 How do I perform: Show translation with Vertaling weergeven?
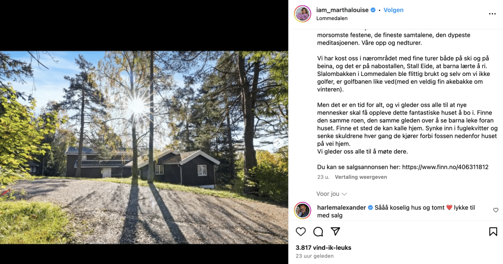click(x=361, y=177)
